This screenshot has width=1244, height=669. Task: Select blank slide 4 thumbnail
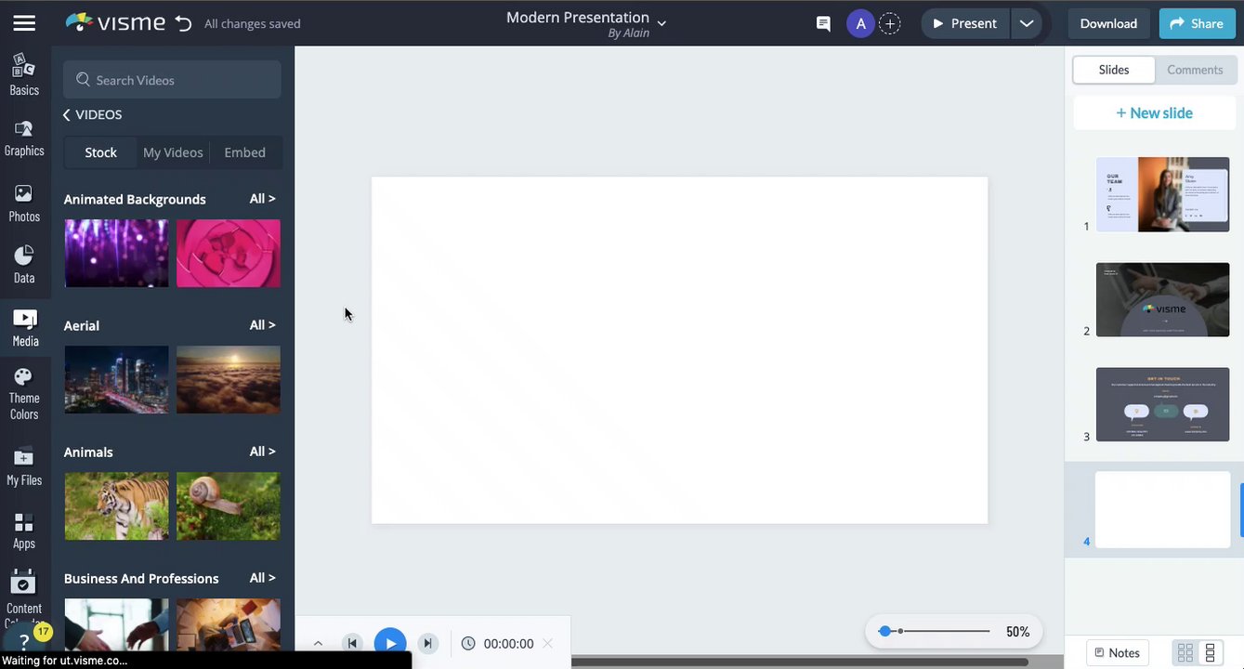[x=1162, y=509]
